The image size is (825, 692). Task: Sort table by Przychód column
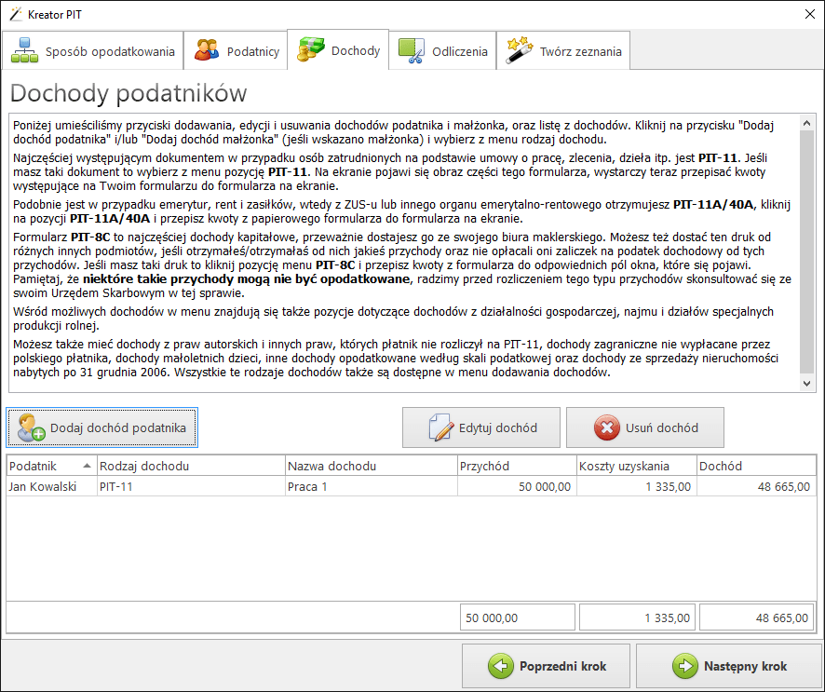point(515,466)
